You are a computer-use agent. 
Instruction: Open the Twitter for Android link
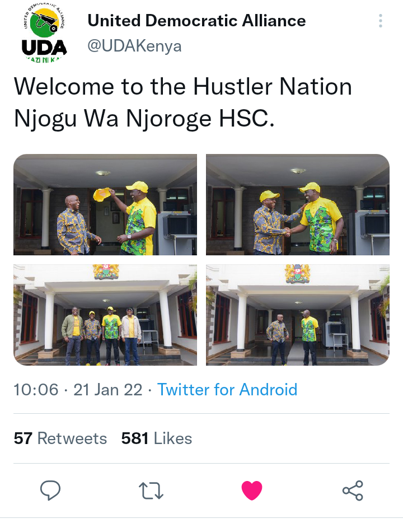pos(227,389)
